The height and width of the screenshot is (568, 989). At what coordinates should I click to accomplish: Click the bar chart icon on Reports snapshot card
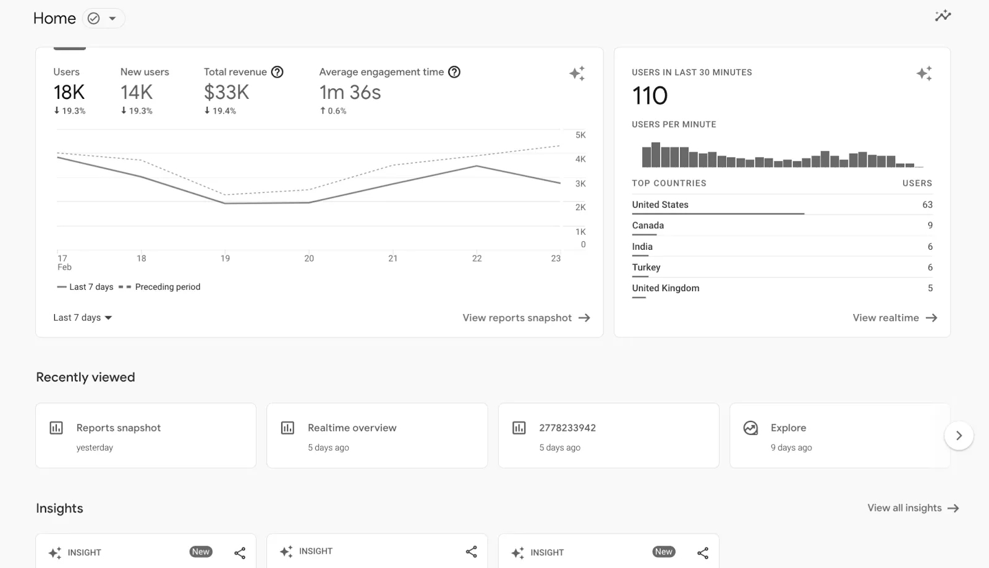(x=56, y=427)
